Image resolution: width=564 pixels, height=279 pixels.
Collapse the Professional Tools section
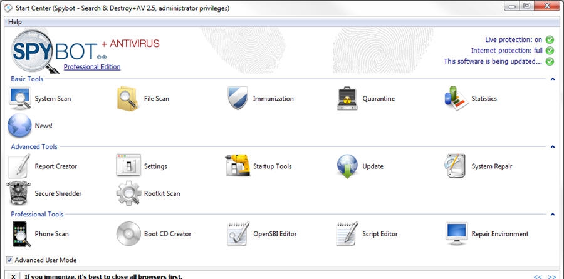[x=553, y=215]
